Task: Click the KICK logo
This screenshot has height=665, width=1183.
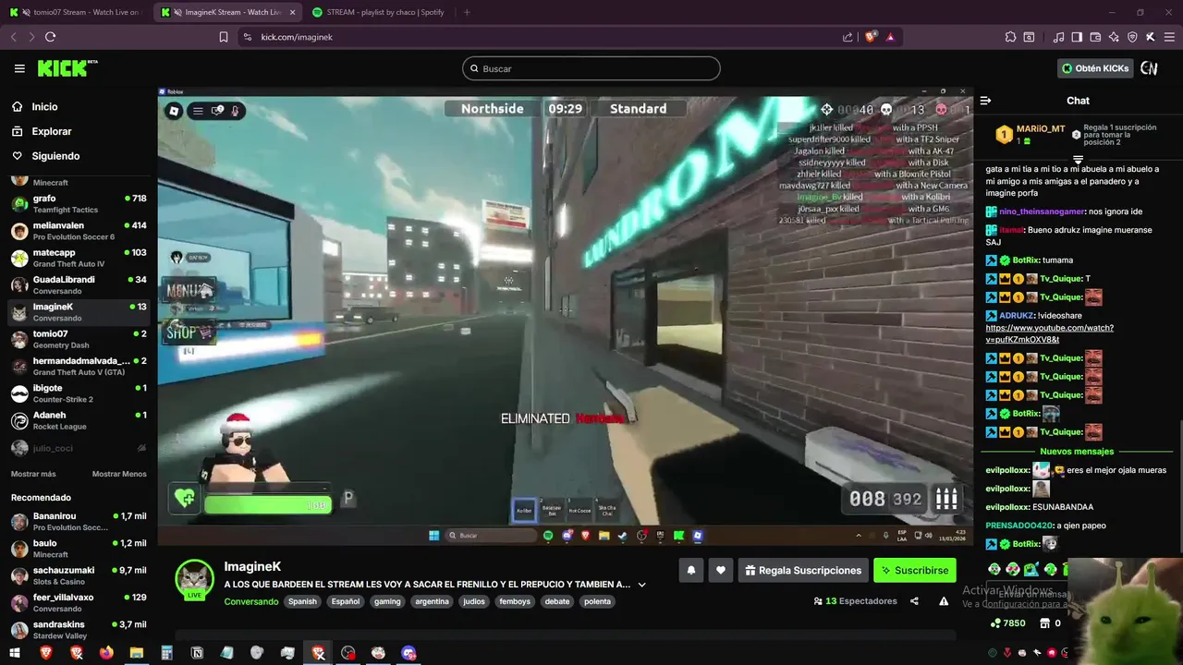Action: click(67, 68)
